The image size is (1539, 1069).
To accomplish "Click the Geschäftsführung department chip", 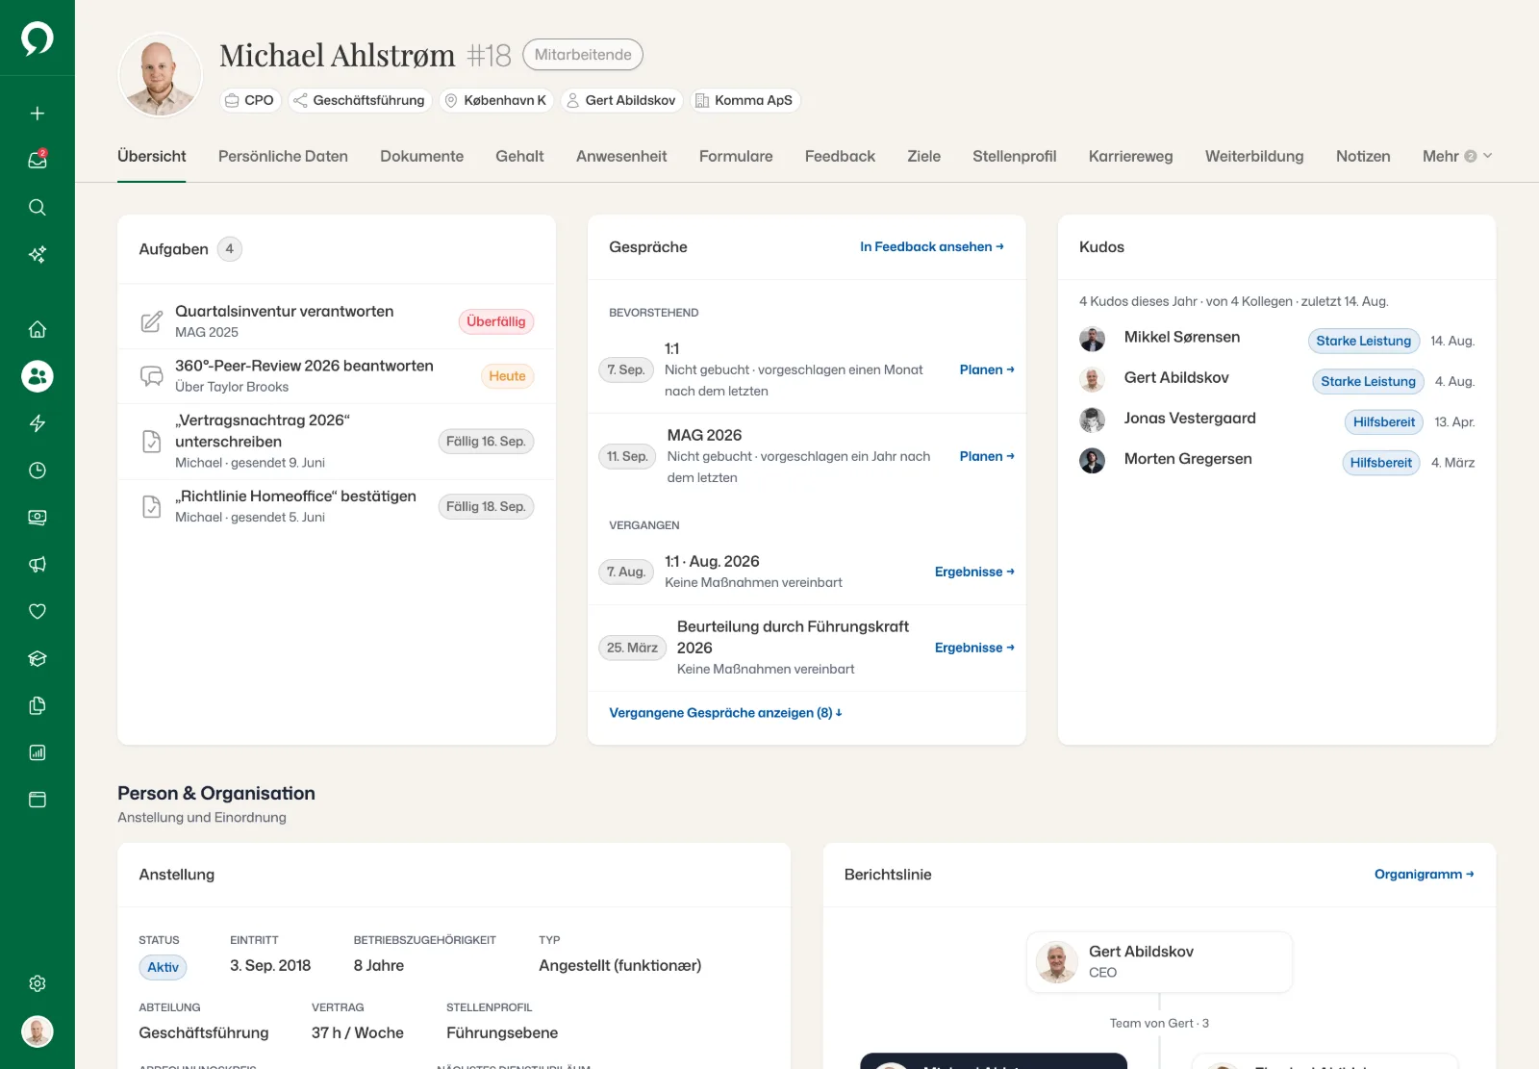I will point(360,100).
